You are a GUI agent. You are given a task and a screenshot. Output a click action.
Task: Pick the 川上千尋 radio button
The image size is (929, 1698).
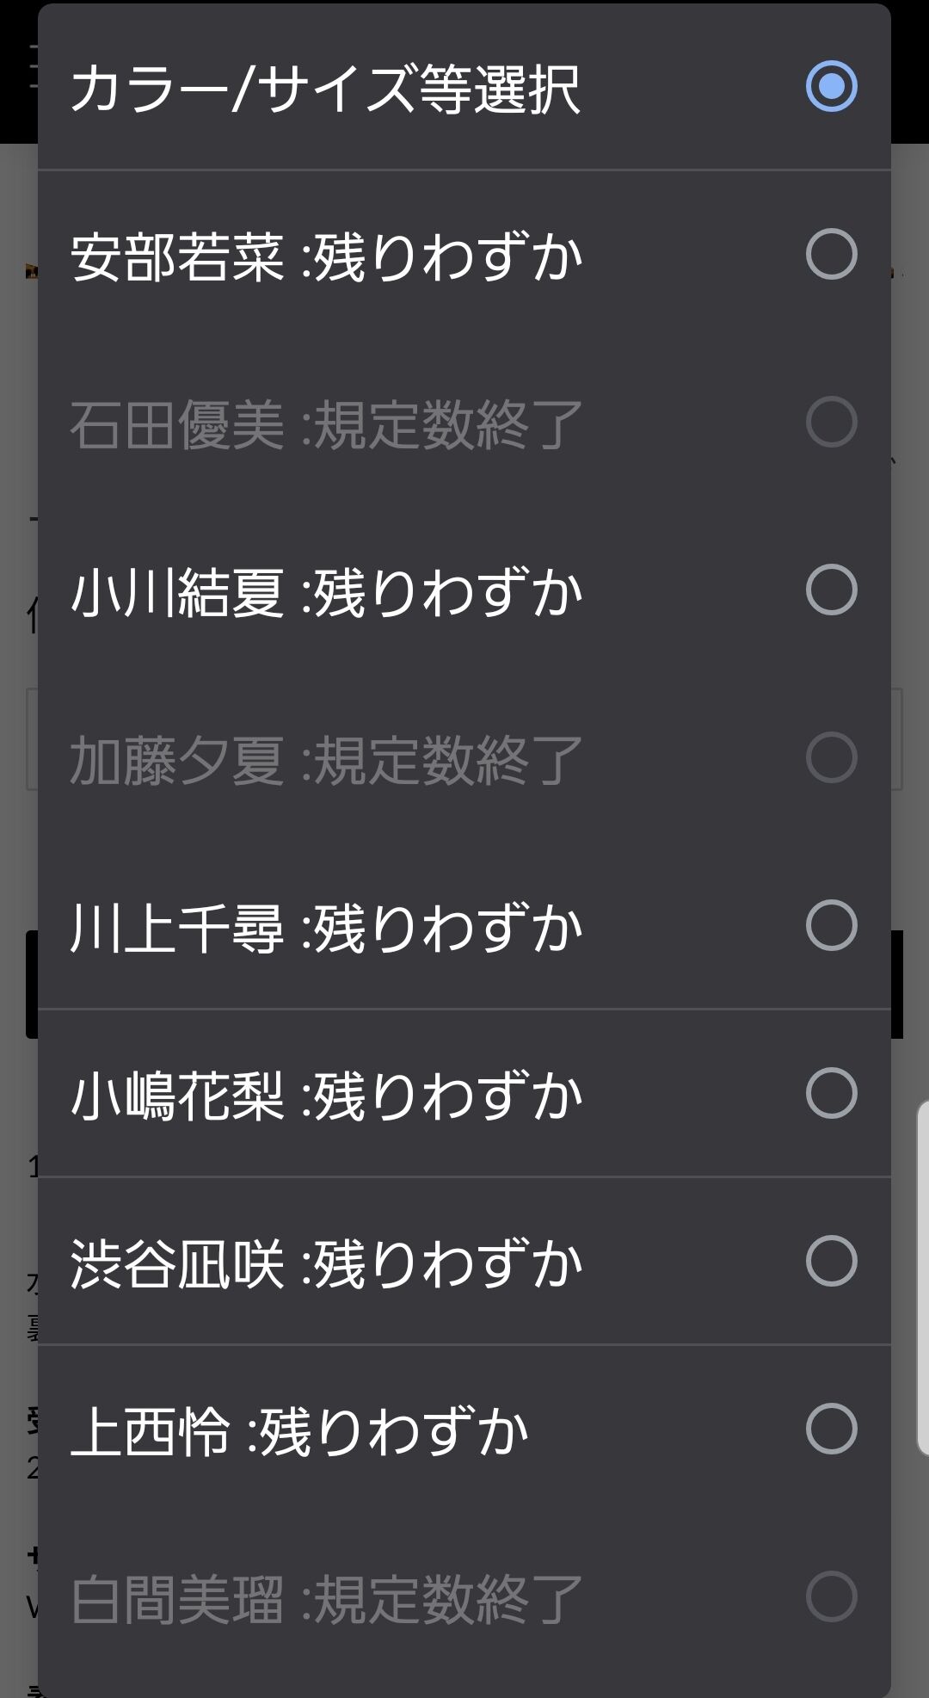[831, 925]
